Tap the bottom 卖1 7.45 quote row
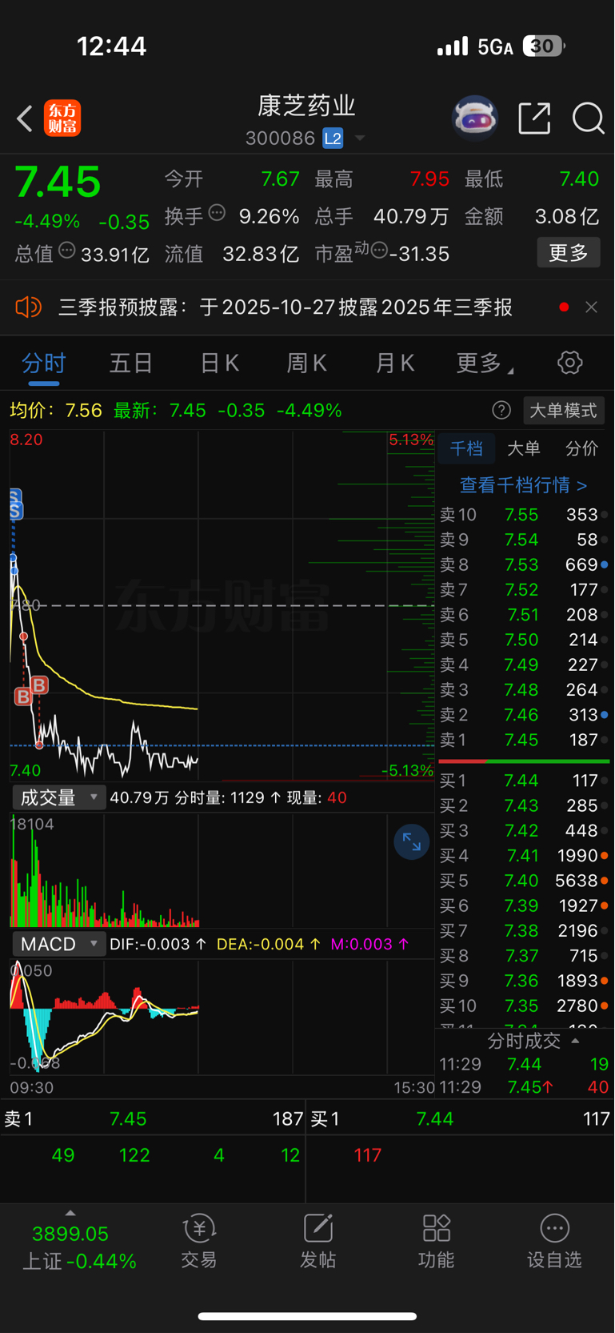The image size is (615, 1333). (x=153, y=1118)
